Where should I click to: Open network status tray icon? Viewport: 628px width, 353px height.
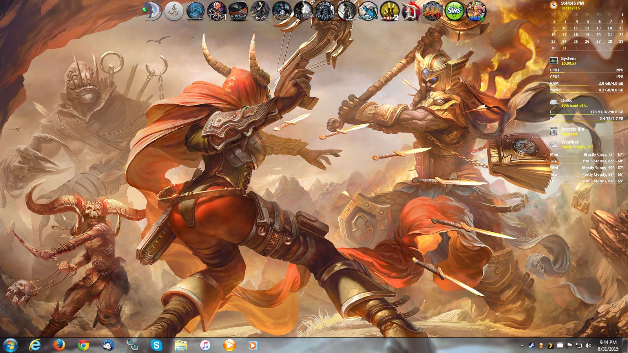pyautogui.click(x=579, y=346)
